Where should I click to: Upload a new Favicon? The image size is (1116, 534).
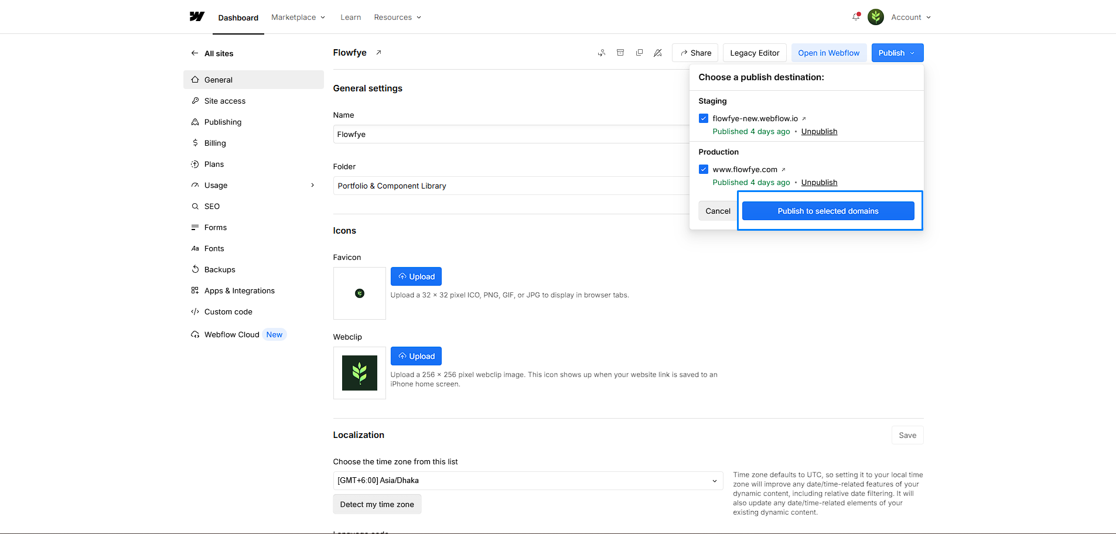tap(416, 276)
